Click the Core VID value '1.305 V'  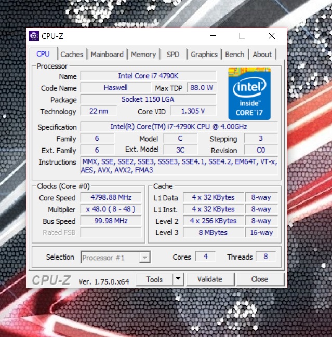coord(193,111)
